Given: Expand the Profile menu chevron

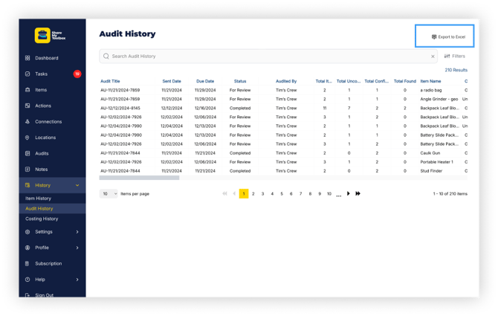Looking at the screenshot, I should click(77, 248).
